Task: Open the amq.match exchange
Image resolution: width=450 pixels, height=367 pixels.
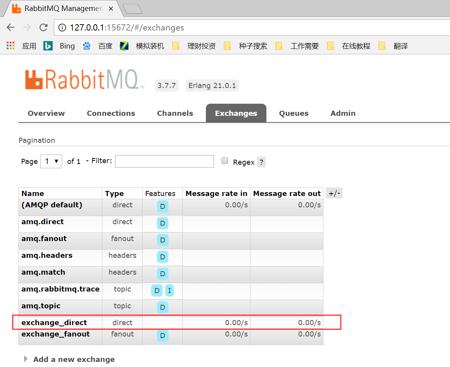Action: pyautogui.click(x=43, y=272)
